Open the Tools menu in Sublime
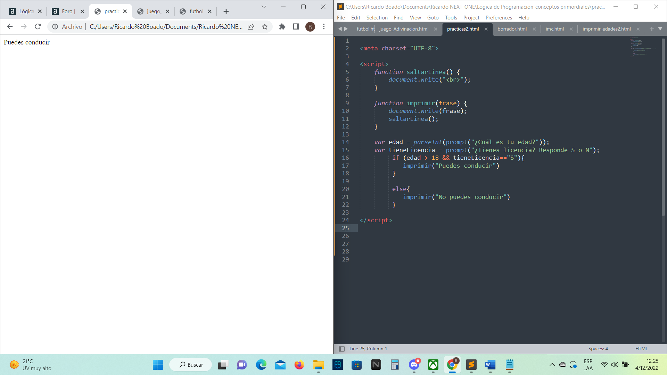 click(451, 18)
